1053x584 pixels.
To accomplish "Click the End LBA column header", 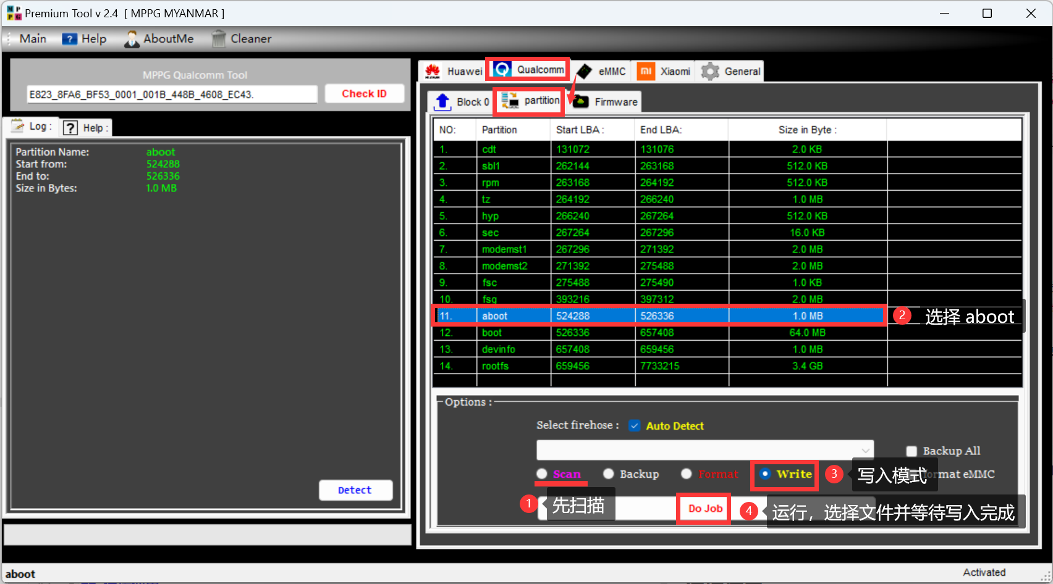I will click(681, 130).
